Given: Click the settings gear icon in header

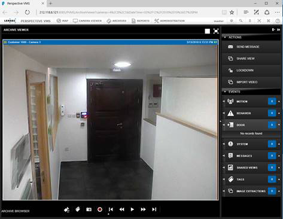Looking at the screenshot, I should click(x=232, y=21).
